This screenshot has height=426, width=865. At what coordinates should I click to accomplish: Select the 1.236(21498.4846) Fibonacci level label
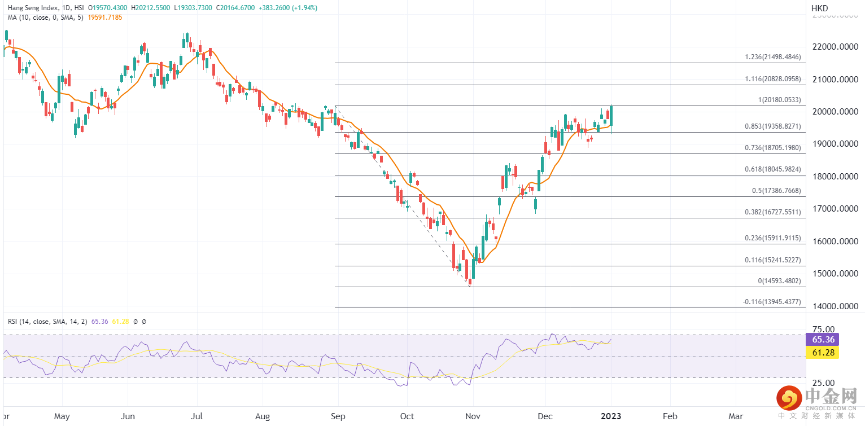tap(773, 57)
